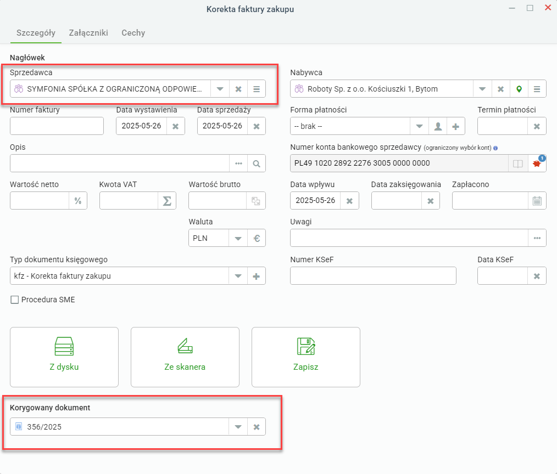Click the Ze skanera button
Image resolution: width=557 pixels, height=474 pixels.
185,357
